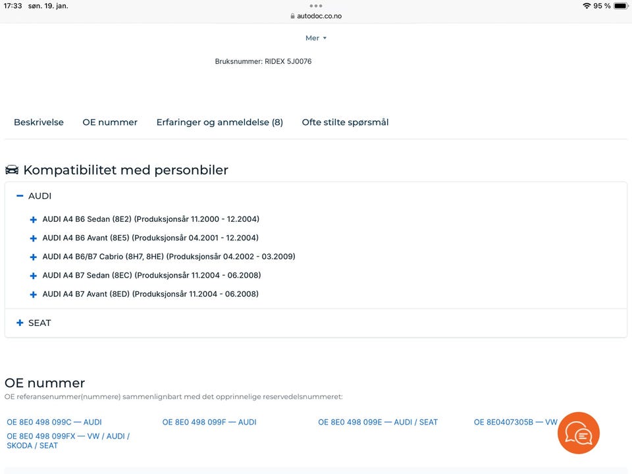Click OE 8E0407305B — VW link
Viewport: 632px width, 474px height.
(515, 422)
